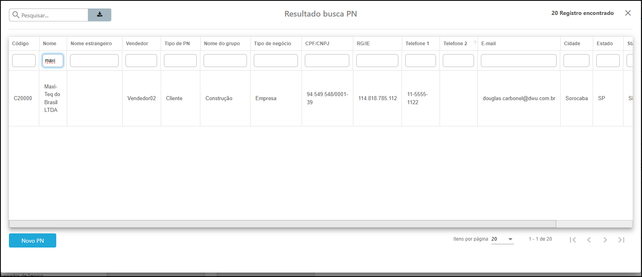Viewport: 642px width, 277px height.
Task: Go to last page icon
Action: coord(621,240)
